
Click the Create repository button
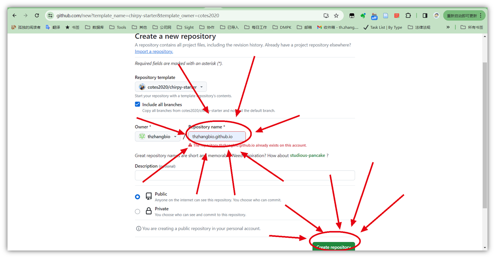(334, 247)
